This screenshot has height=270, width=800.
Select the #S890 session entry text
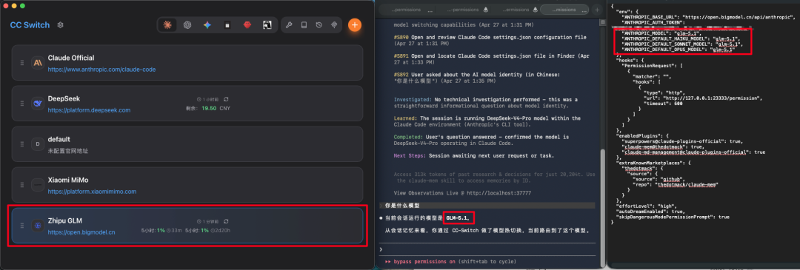coord(490,41)
